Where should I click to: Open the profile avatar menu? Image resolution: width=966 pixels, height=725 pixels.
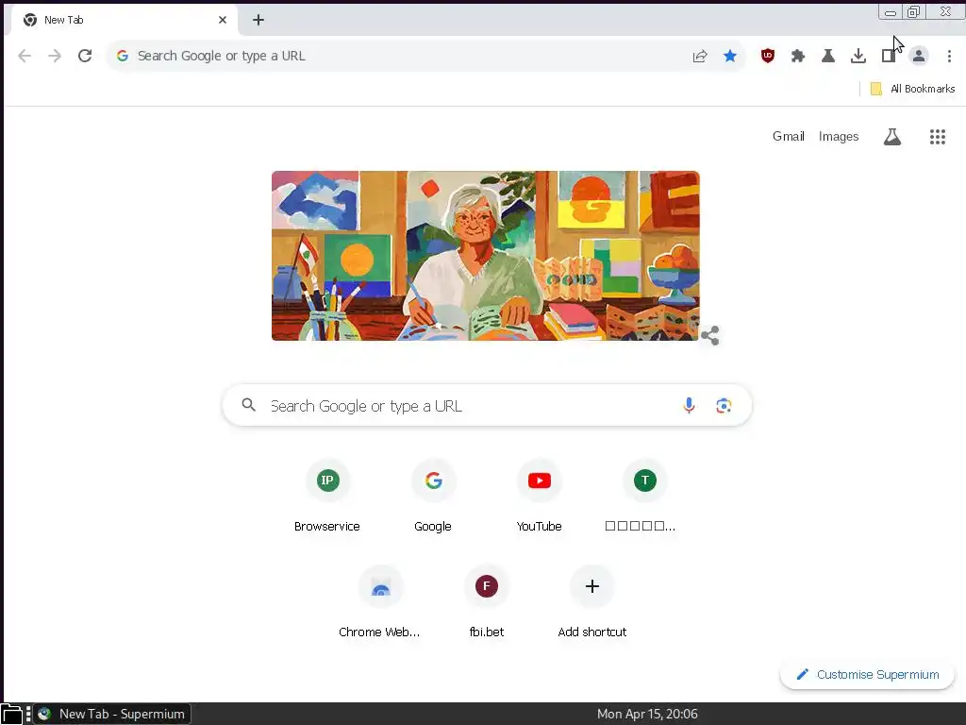coord(919,56)
